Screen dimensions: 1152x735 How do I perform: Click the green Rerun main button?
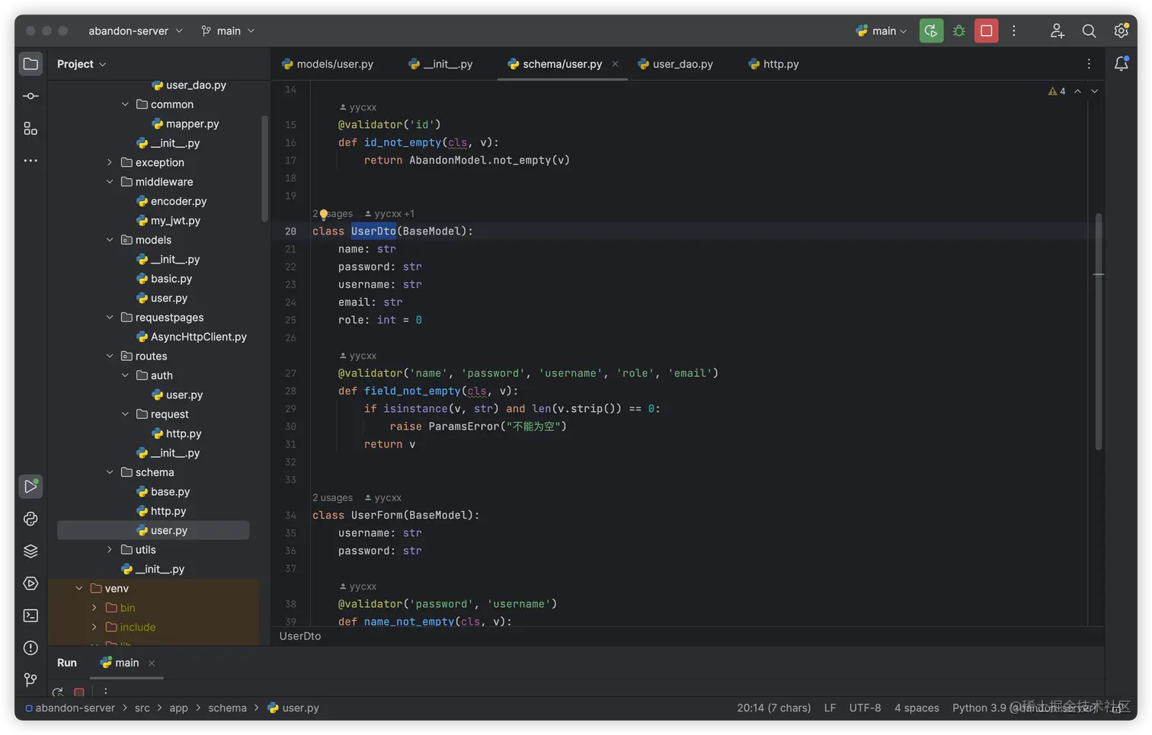(x=931, y=30)
